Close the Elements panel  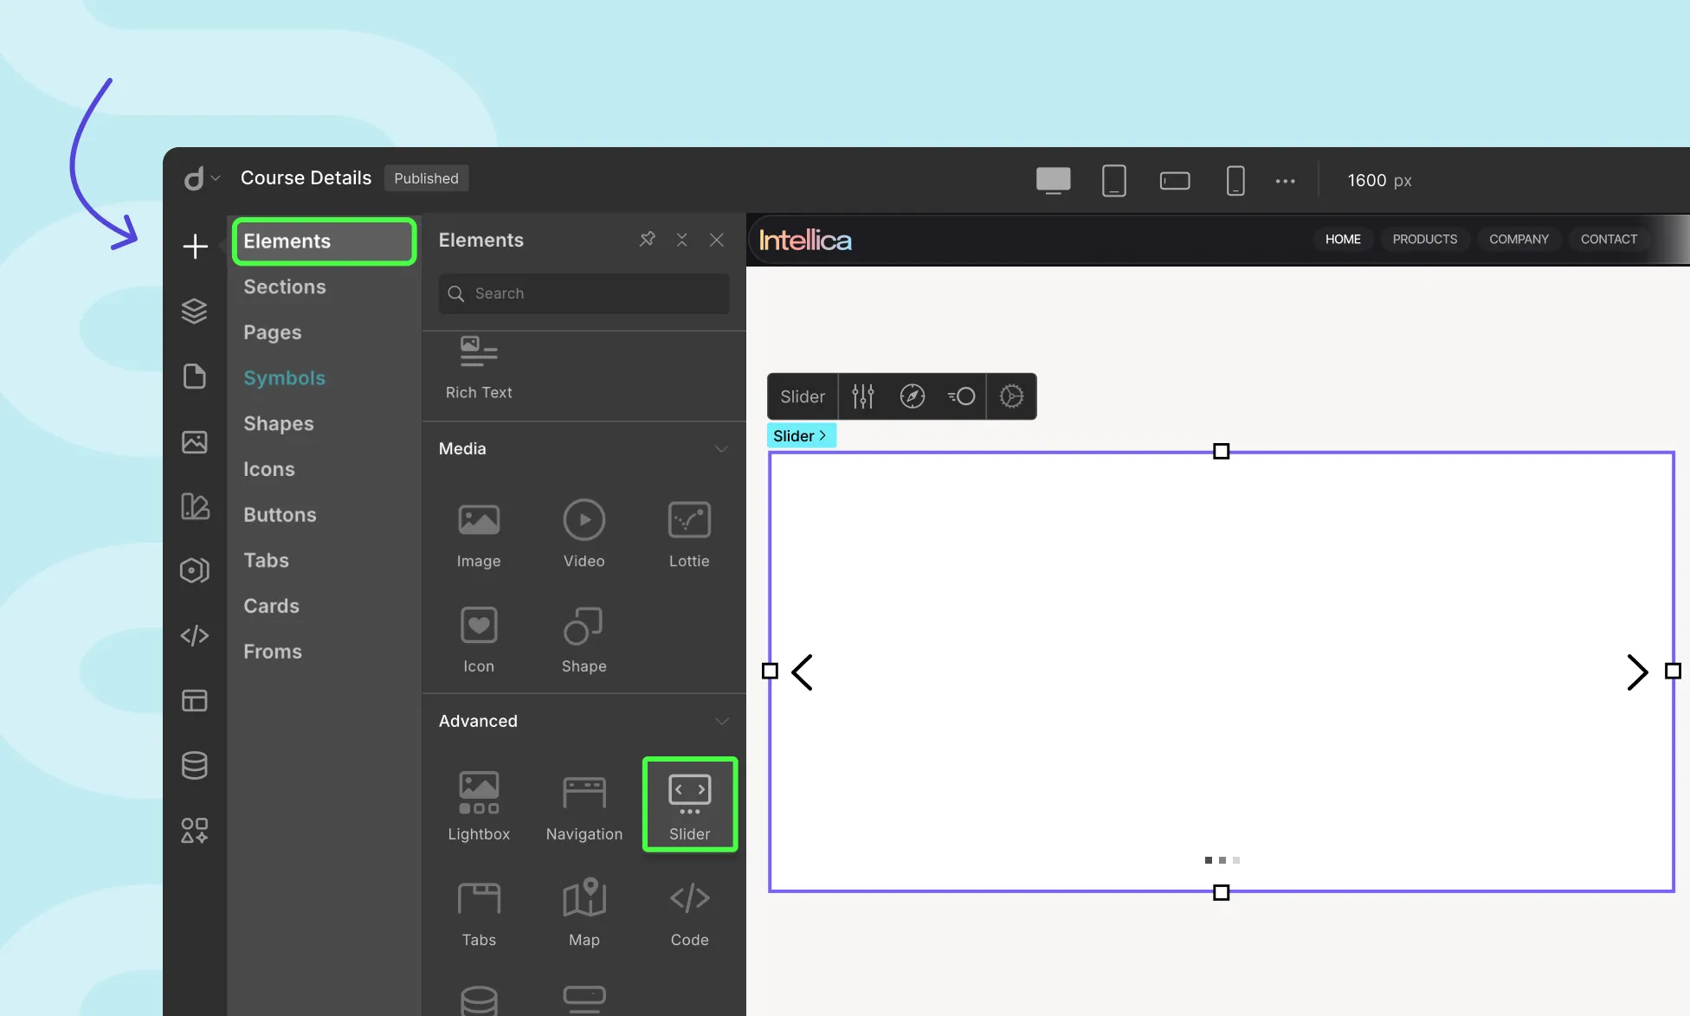(x=717, y=240)
